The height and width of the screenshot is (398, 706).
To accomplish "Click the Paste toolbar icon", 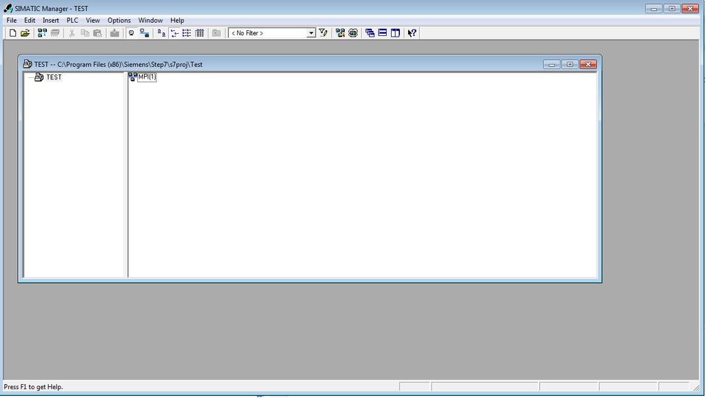I will pyautogui.click(x=97, y=33).
